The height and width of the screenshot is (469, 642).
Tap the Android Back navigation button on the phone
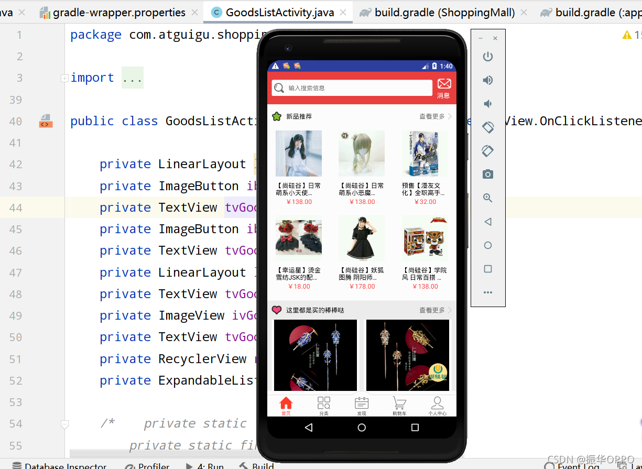click(309, 428)
